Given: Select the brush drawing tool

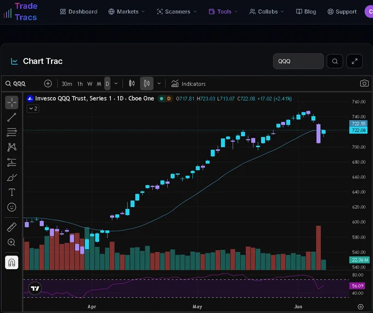Looking at the screenshot, I should tap(12, 177).
